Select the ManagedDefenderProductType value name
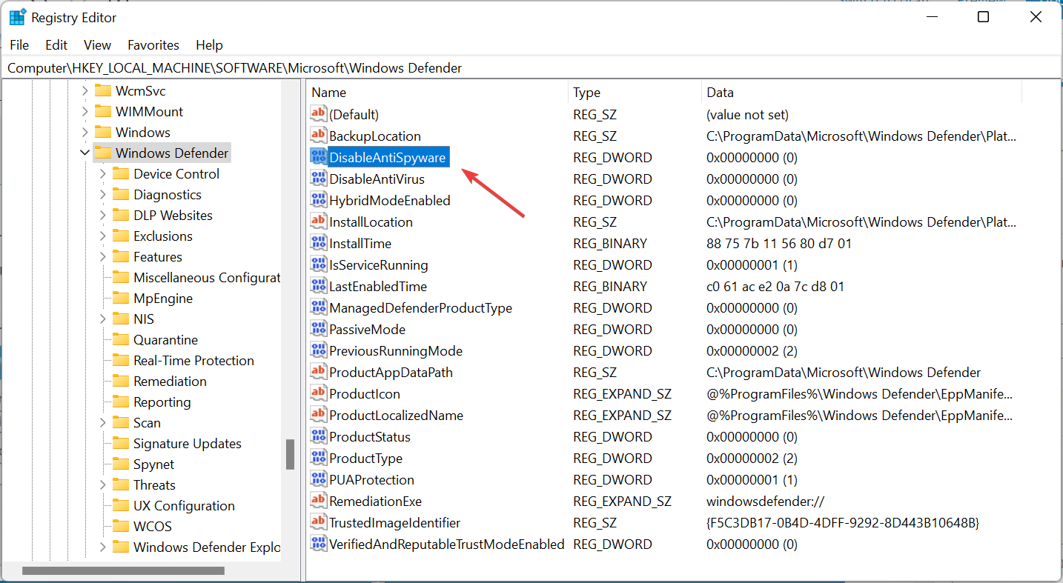1063x583 pixels. pos(420,307)
